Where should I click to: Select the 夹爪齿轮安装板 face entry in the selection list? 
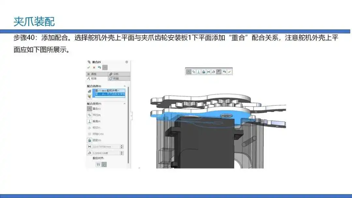110,94
